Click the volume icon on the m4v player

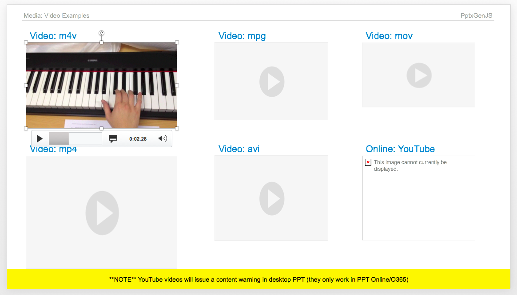pos(163,138)
